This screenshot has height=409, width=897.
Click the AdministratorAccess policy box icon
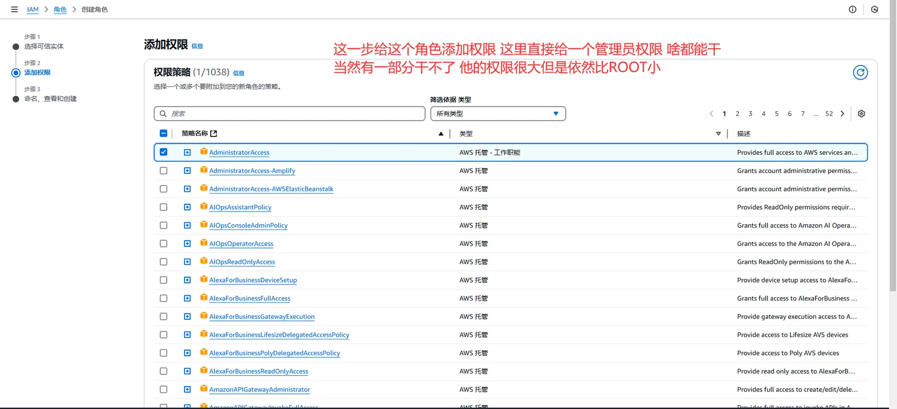pos(204,152)
